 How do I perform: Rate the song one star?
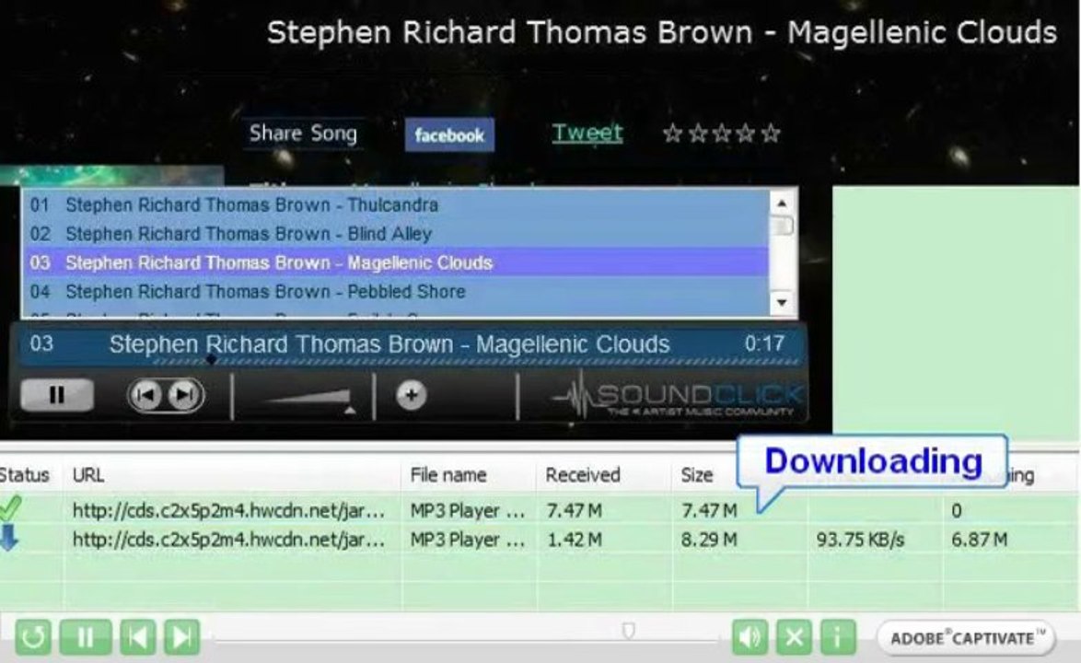click(672, 133)
